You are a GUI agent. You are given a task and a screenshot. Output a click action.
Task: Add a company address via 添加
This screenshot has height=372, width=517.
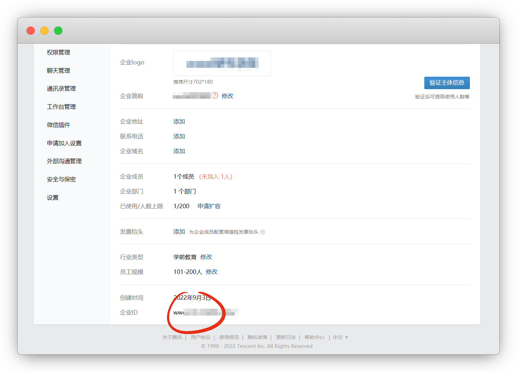pos(179,121)
